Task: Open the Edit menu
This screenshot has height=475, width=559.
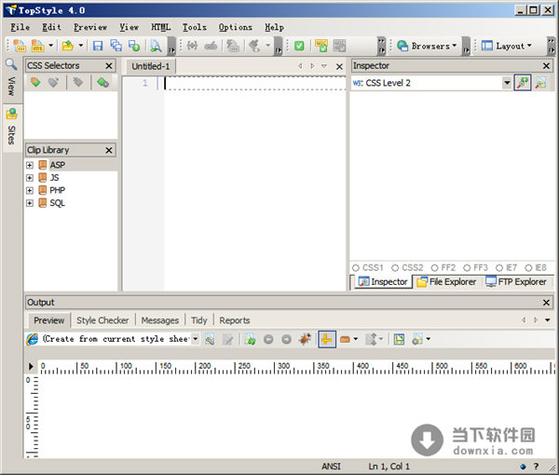Action: [51, 27]
